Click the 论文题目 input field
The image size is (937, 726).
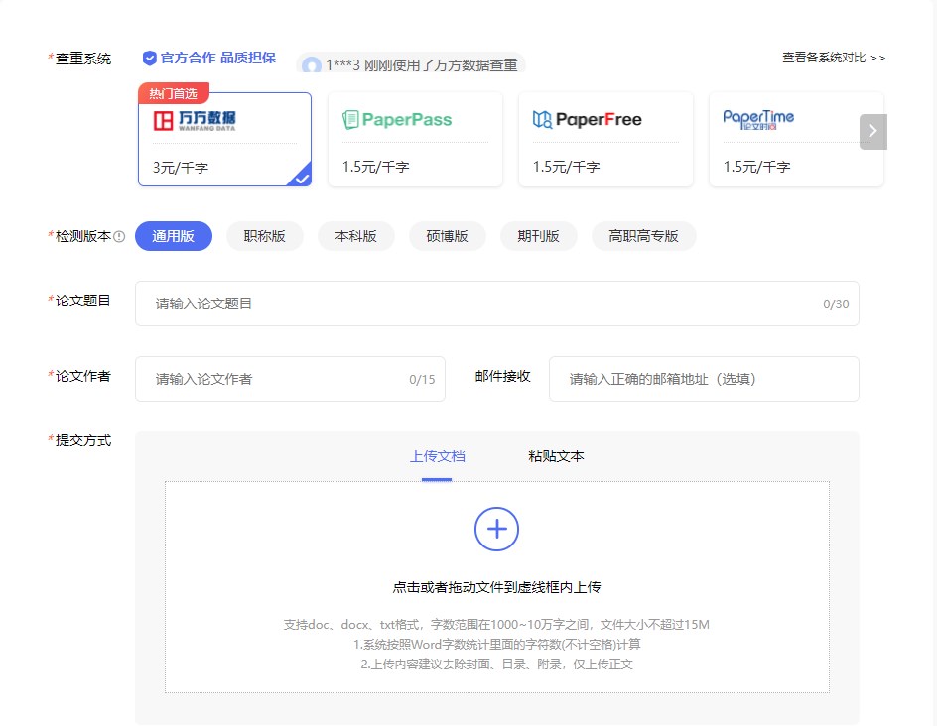click(486, 303)
